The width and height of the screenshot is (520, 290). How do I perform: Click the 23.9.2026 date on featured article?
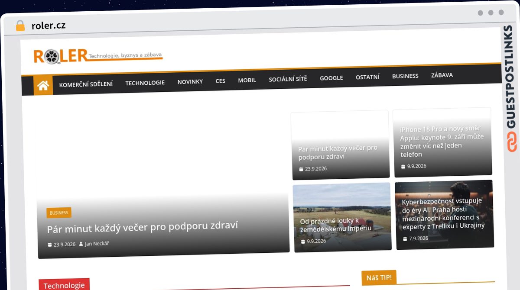(65, 245)
